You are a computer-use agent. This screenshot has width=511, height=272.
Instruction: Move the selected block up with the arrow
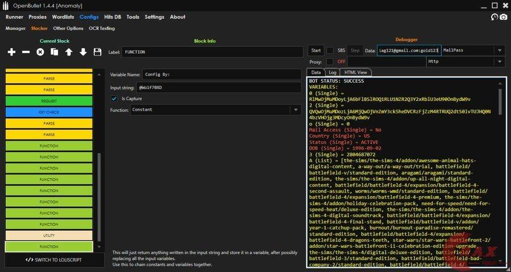tap(69, 52)
